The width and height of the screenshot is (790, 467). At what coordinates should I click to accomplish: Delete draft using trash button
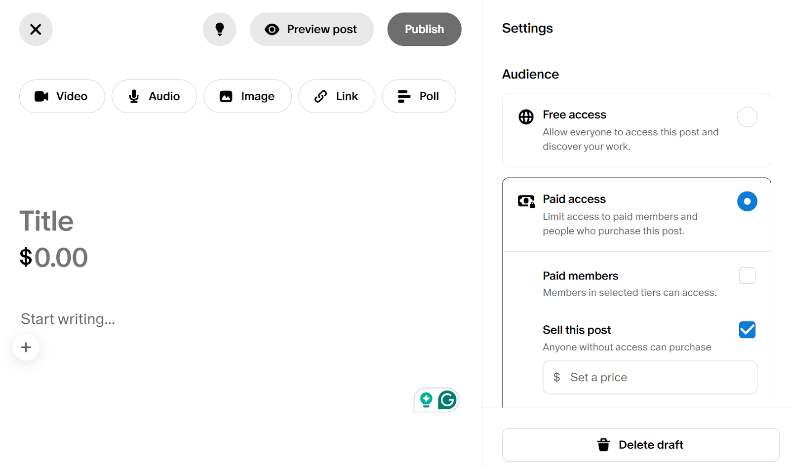tap(640, 445)
